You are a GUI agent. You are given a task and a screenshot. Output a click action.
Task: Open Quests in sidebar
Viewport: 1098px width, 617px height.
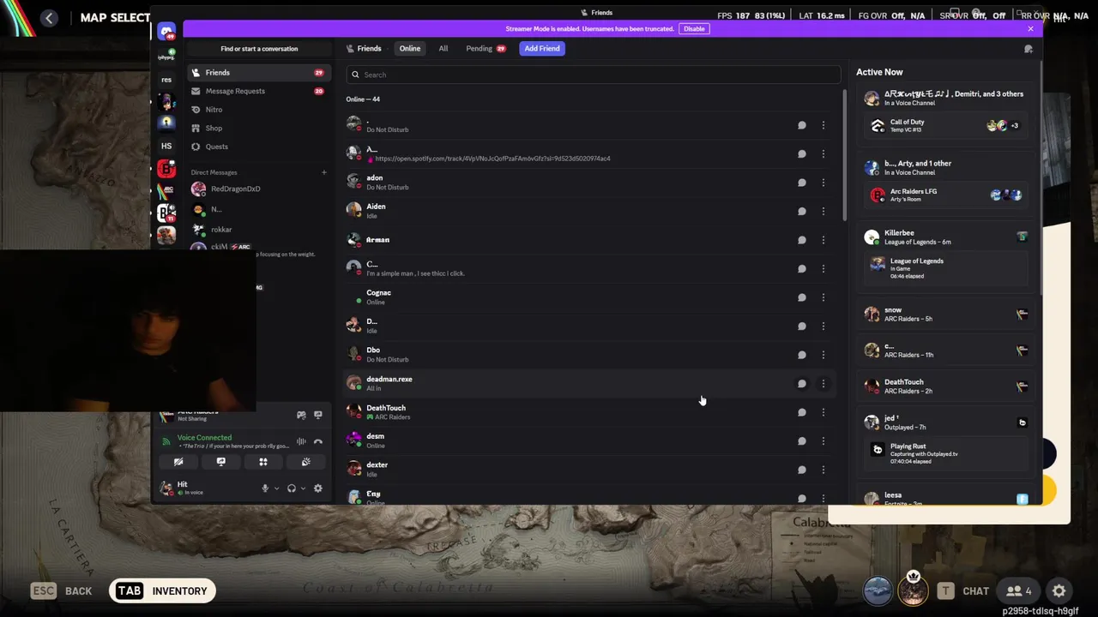click(259, 147)
